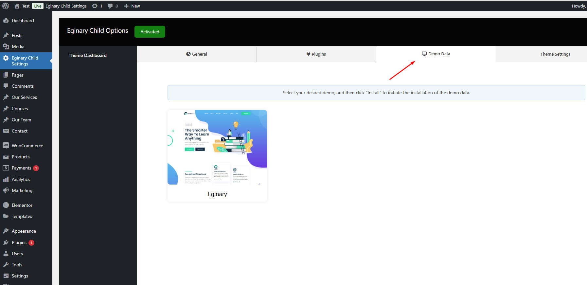Click the Media icon in sidebar

tap(6, 46)
